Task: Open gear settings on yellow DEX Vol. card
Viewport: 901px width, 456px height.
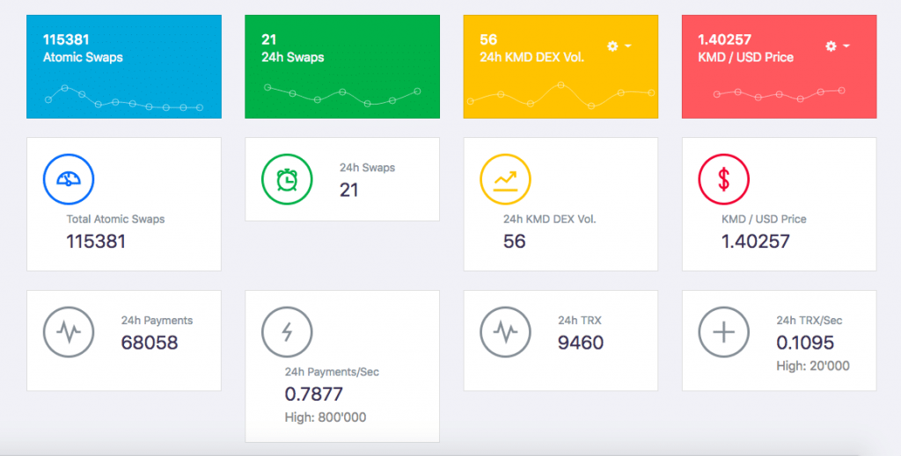Action: click(612, 46)
